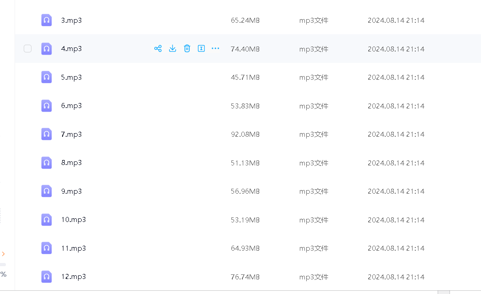
Task: Download the 4.mp3 file
Action: [x=173, y=48]
